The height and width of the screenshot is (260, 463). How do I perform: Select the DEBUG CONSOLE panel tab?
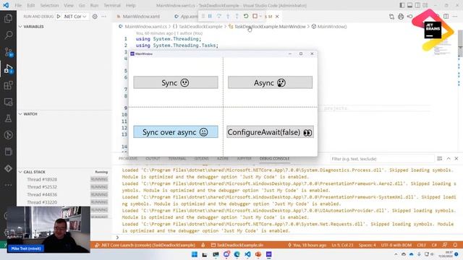tap(274, 159)
